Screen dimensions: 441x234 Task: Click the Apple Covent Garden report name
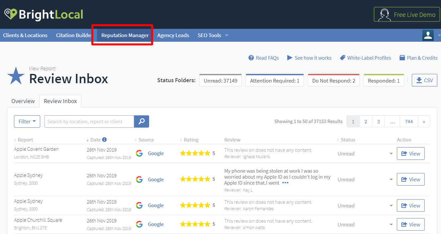pyautogui.click(x=36, y=149)
